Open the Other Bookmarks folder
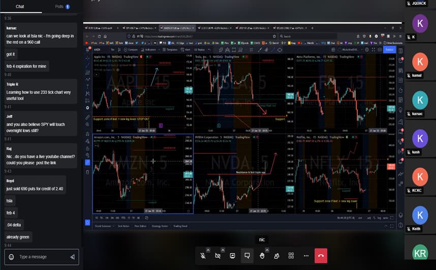Screen dimensions: 436x270 [x=393, y=43]
